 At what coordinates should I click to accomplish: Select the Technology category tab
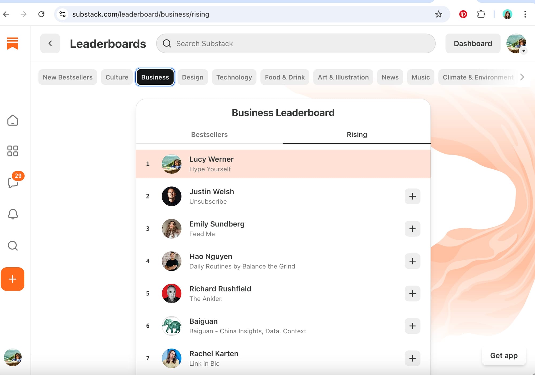pos(234,77)
